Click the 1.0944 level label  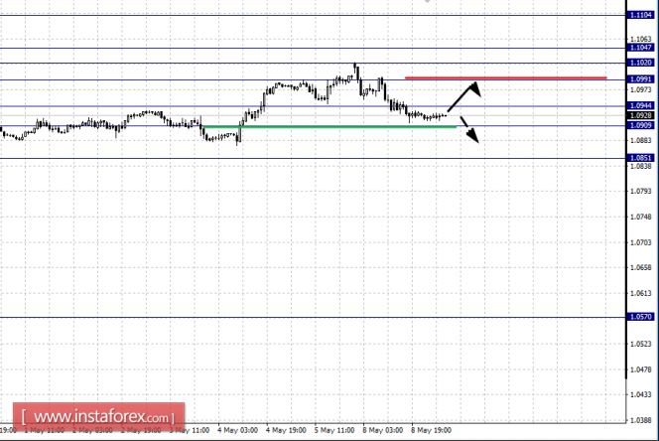point(640,105)
